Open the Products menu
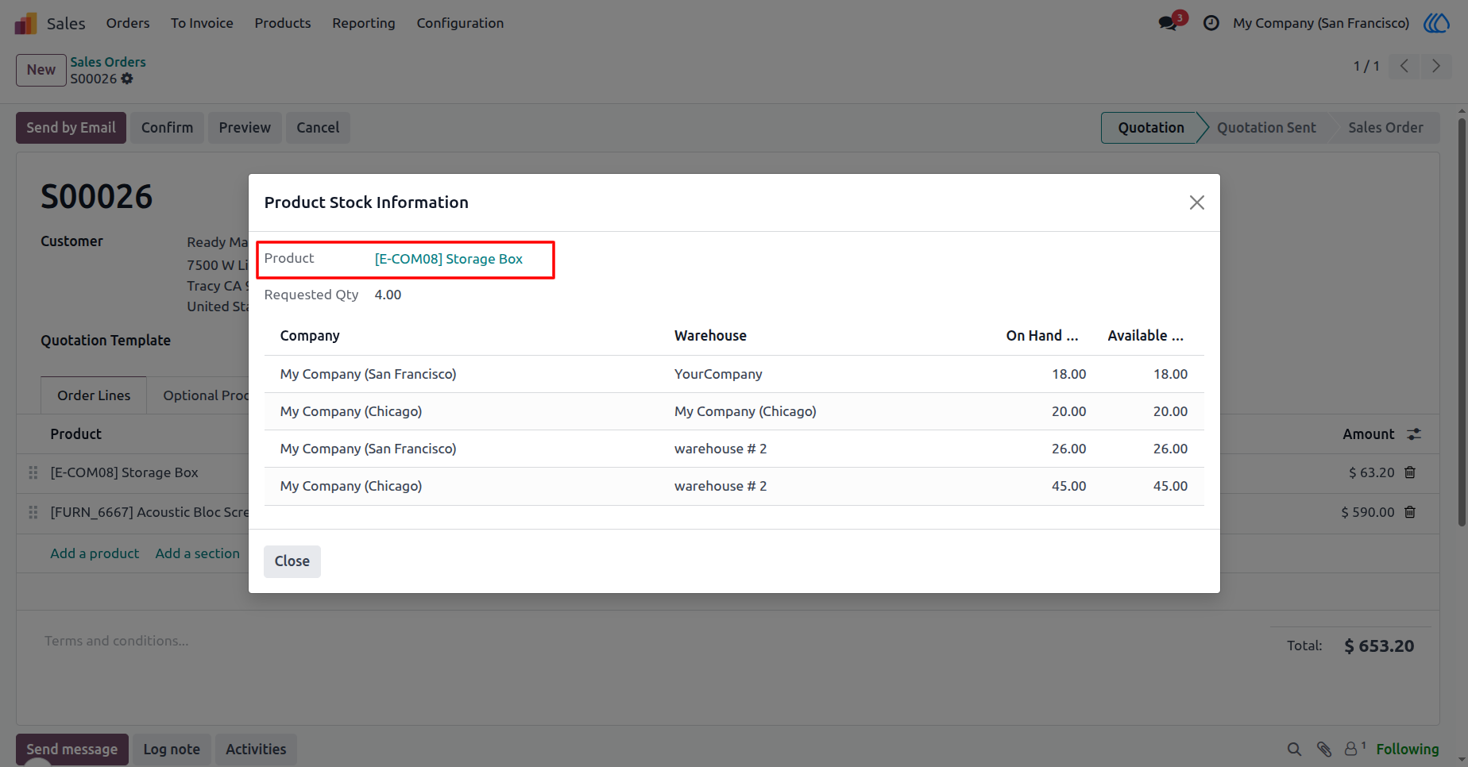1468x767 pixels. [283, 23]
